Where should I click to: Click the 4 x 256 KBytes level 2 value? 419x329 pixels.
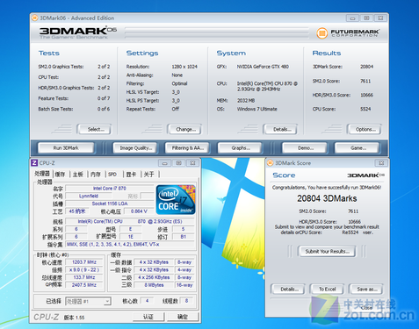pos(154,277)
